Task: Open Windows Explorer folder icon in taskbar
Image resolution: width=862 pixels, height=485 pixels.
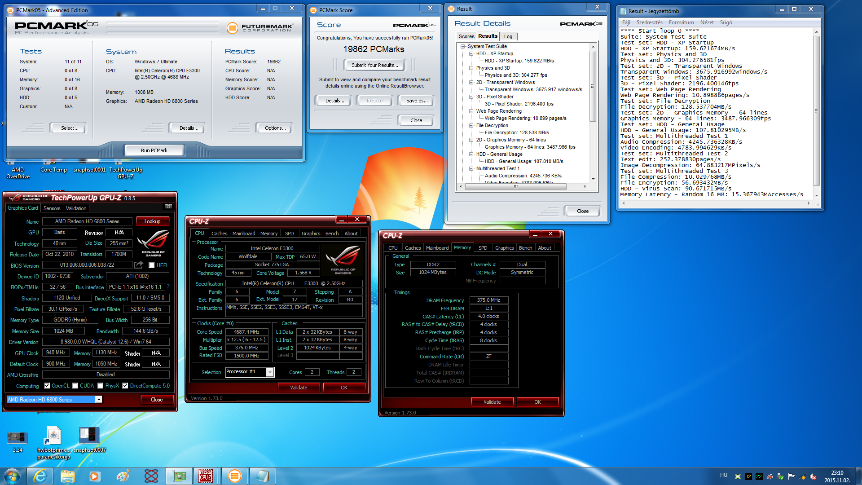Action: click(x=68, y=476)
